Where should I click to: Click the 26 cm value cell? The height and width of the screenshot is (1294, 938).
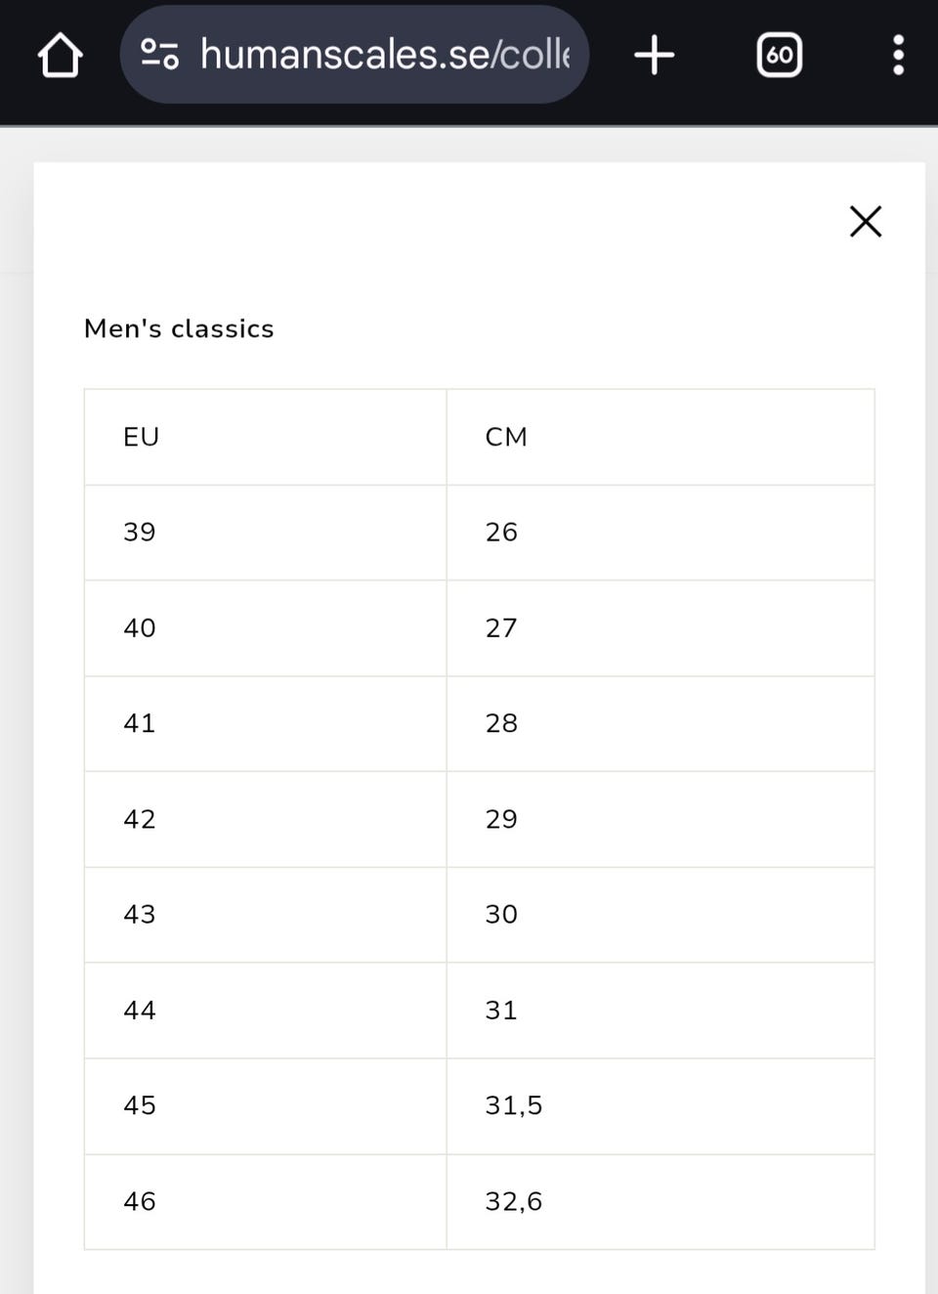(501, 533)
